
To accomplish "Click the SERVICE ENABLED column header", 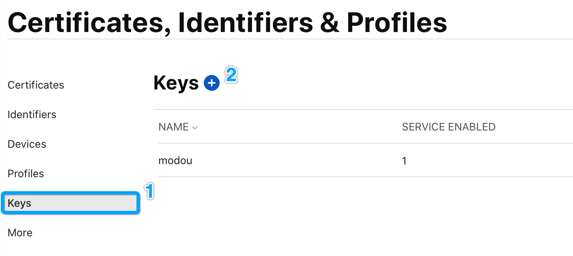I will (448, 127).
